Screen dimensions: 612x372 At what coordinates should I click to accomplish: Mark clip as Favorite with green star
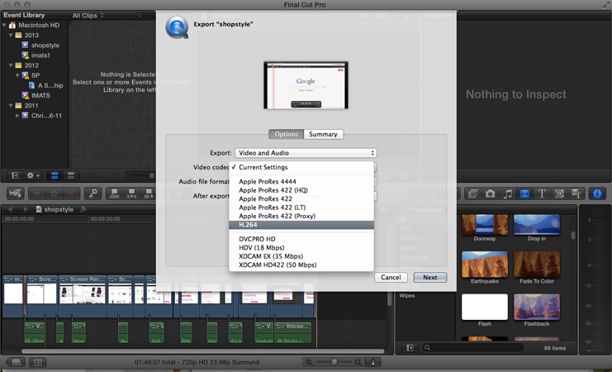tap(36, 193)
